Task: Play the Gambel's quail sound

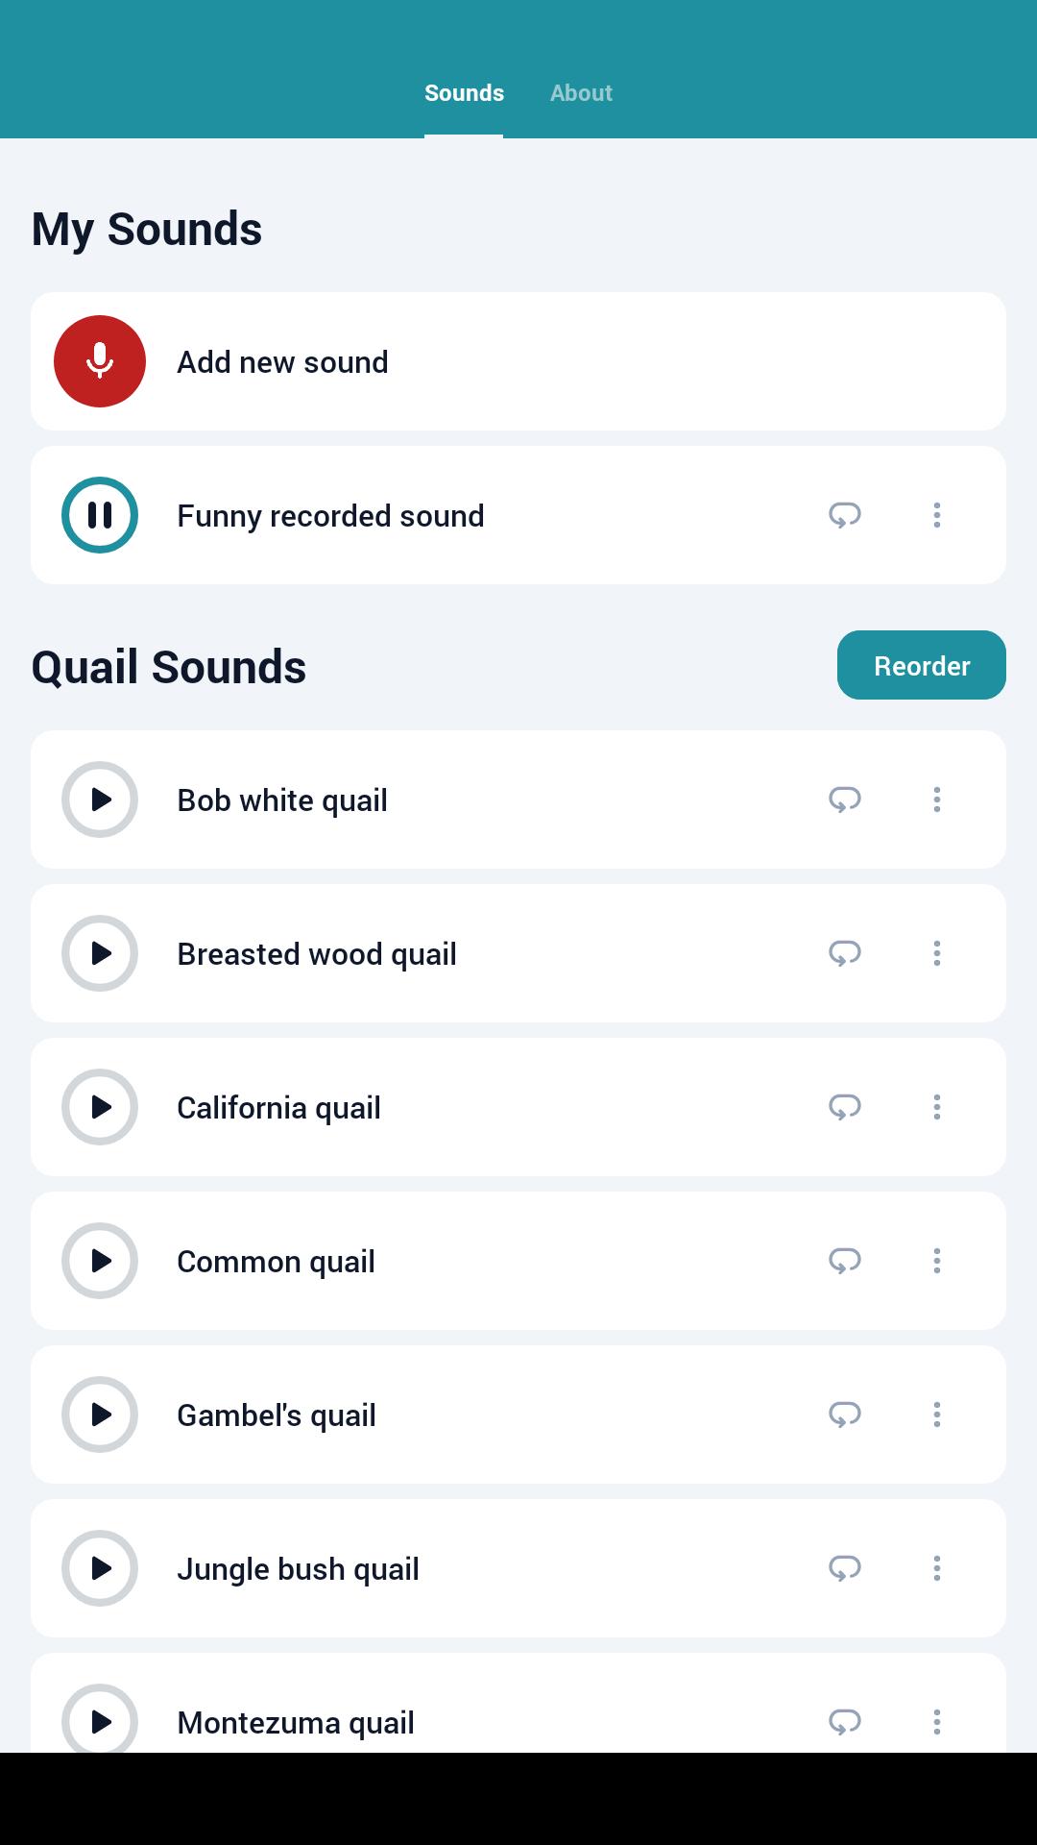Action: [x=100, y=1414]
